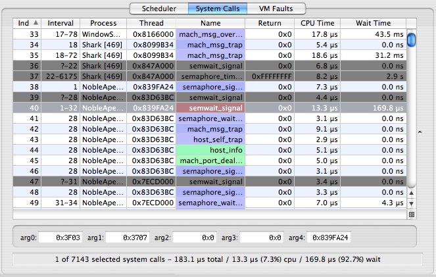Click the highlighted red semwait_signal cell

pyautogui.click(x=210, y=108)
